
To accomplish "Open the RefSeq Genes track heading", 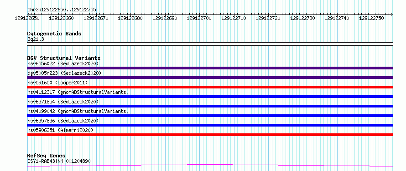I will click(x=46, y=156).
